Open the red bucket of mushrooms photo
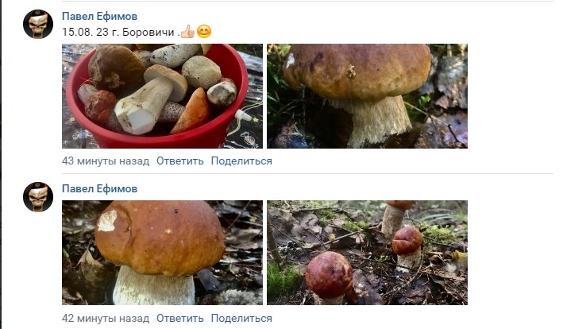Viewport: 563px width, 329px height. click(162, 96)
